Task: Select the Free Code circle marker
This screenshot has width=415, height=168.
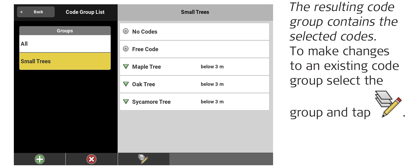Action: [126, 49]
